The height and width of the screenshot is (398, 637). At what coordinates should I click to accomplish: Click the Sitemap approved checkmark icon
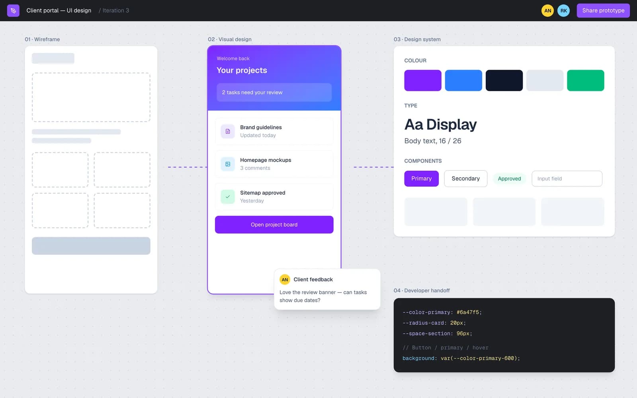coord(228,197)
